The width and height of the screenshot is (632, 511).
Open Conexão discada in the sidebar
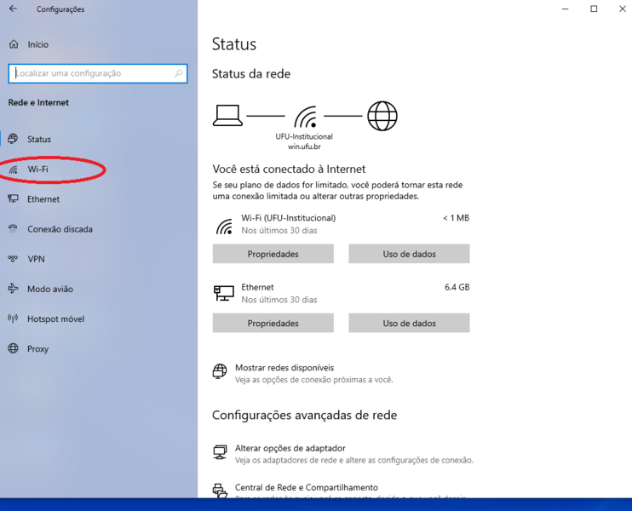pyautogui.click(x=60, y=229)
